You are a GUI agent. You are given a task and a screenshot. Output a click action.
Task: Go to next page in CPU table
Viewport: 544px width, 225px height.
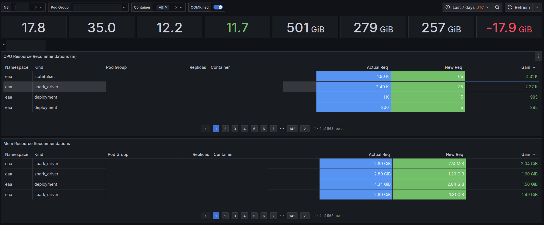[305, 129]
